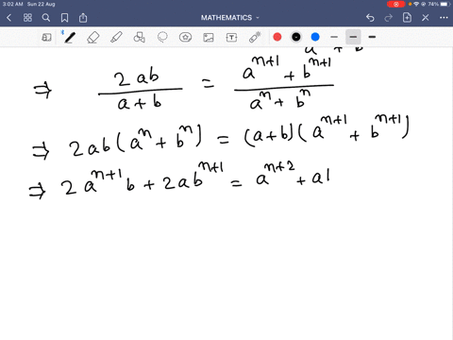Select the medium stroke width
Screen dimensions: 453x340
[353, 37]
